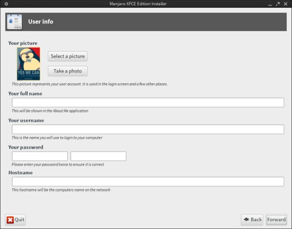This screenshot has width=292, height=229.
Task: Maximize the installer window
Action: click(277, 4)
